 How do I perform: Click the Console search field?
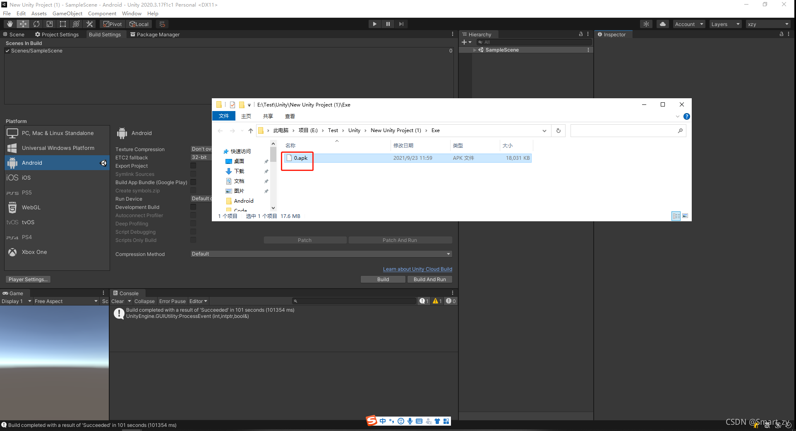355,301
